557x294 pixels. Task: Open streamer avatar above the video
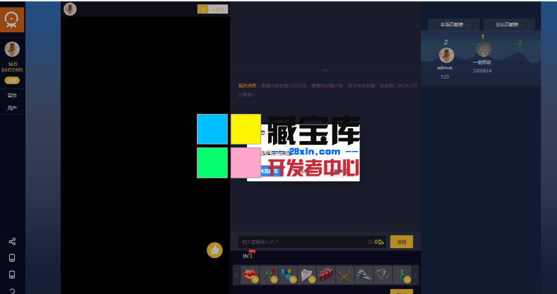pyautogui.click(x=70, y=9)
